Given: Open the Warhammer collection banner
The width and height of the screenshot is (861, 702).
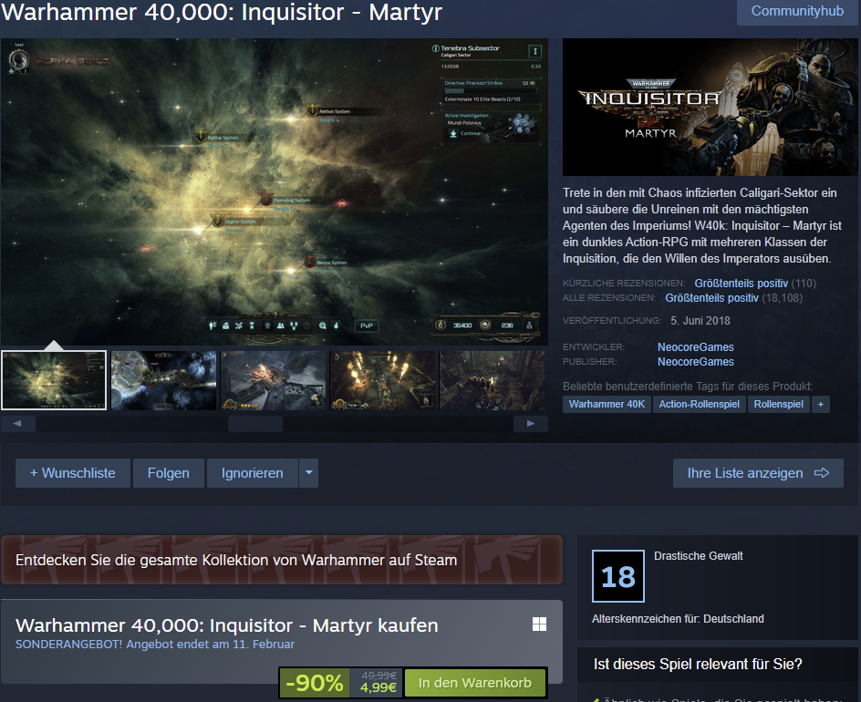Looking at the screenshot, I should pyautogui.click(x=282, y=560).
